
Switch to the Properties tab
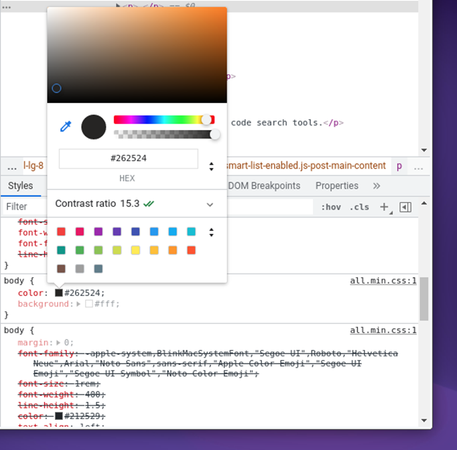click(x=336, y=185)
